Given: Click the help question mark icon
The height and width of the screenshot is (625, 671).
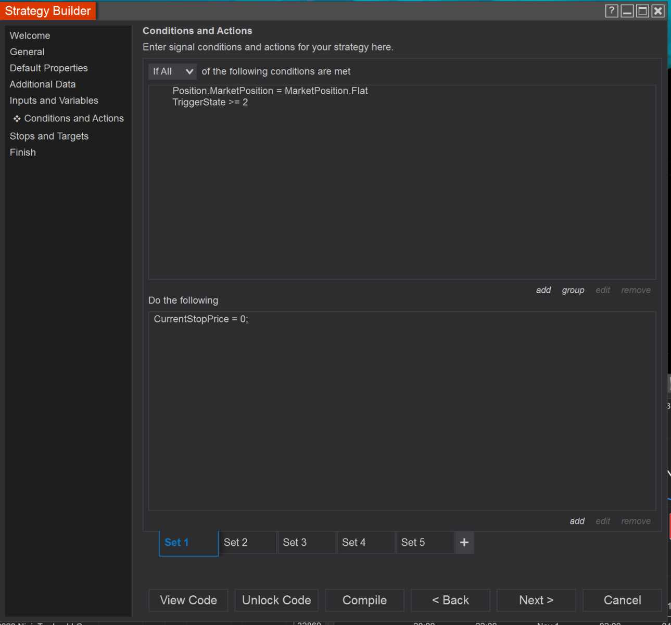Looking at the screenshot, I should (612, 11).
